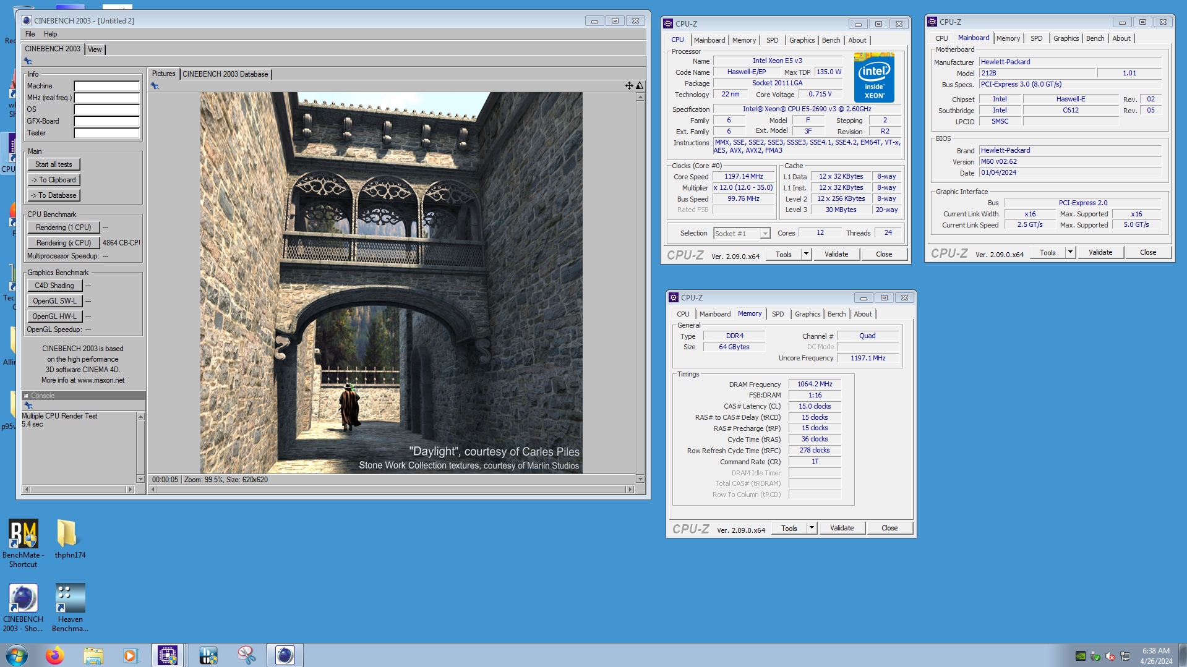Click the CINEBENCH 2003 title bar icon

(x=27, y=20)
